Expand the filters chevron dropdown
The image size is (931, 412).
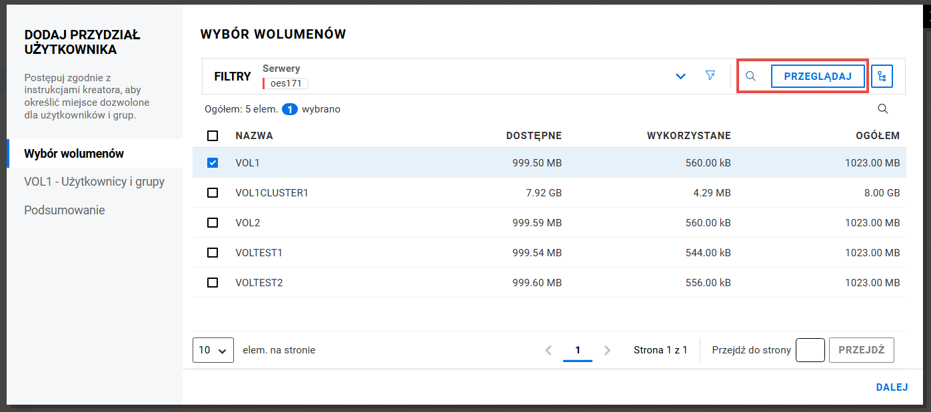680,77
